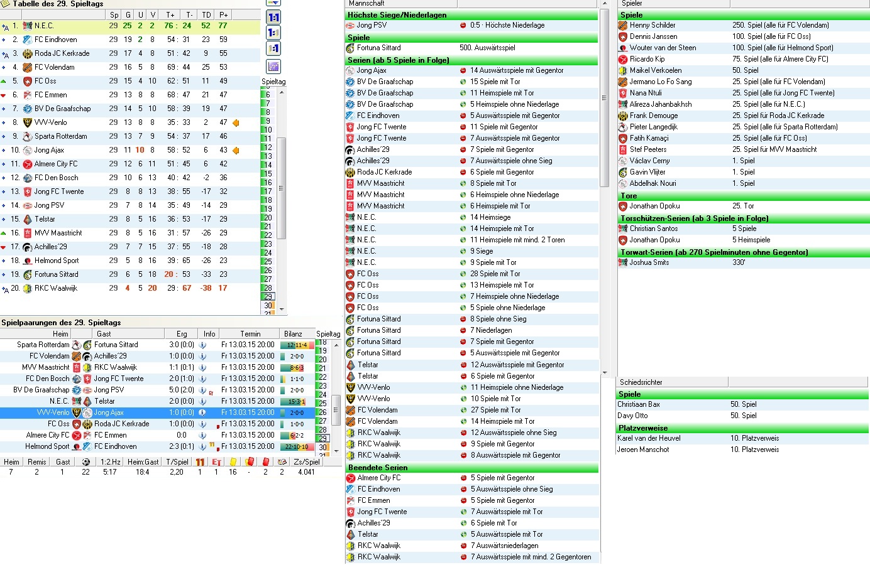The height and width of the screenshot is (565, 870).
Task: Click scroll-up arrow of Spieltag list beside league table
Action: [282, 92]
